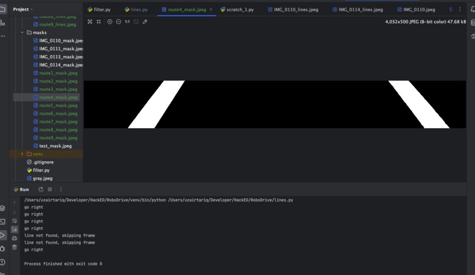Open more options in the Run toolbar
This screenshot has height=275, width=475.
coord(61,189)
